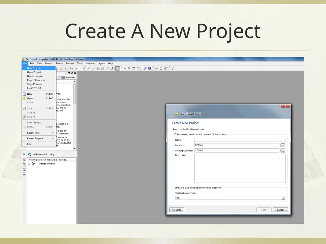326x244 pixels.
Task: Browse for Working Directory with ... button
Action: pyautogui.click(x=283, y=151)
